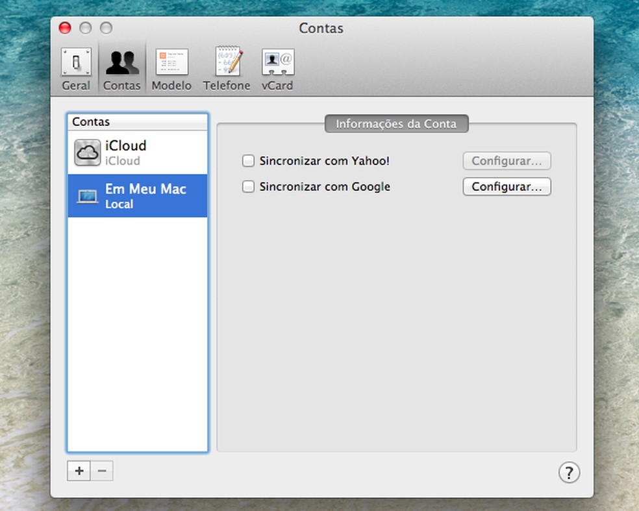Remove selected account with minus button
The width and height of the screenshot is (639, 511).
coord(102,471)
